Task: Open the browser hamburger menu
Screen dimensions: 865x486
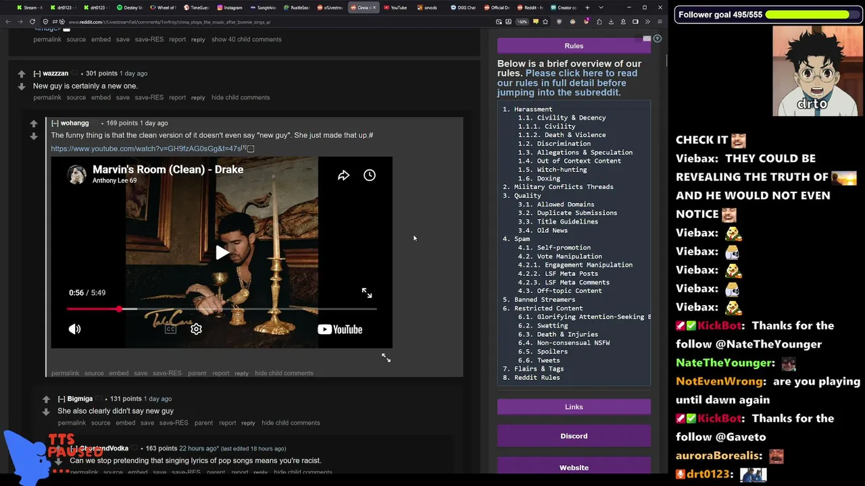Action: pyautogui.click(x=660, y=22)
